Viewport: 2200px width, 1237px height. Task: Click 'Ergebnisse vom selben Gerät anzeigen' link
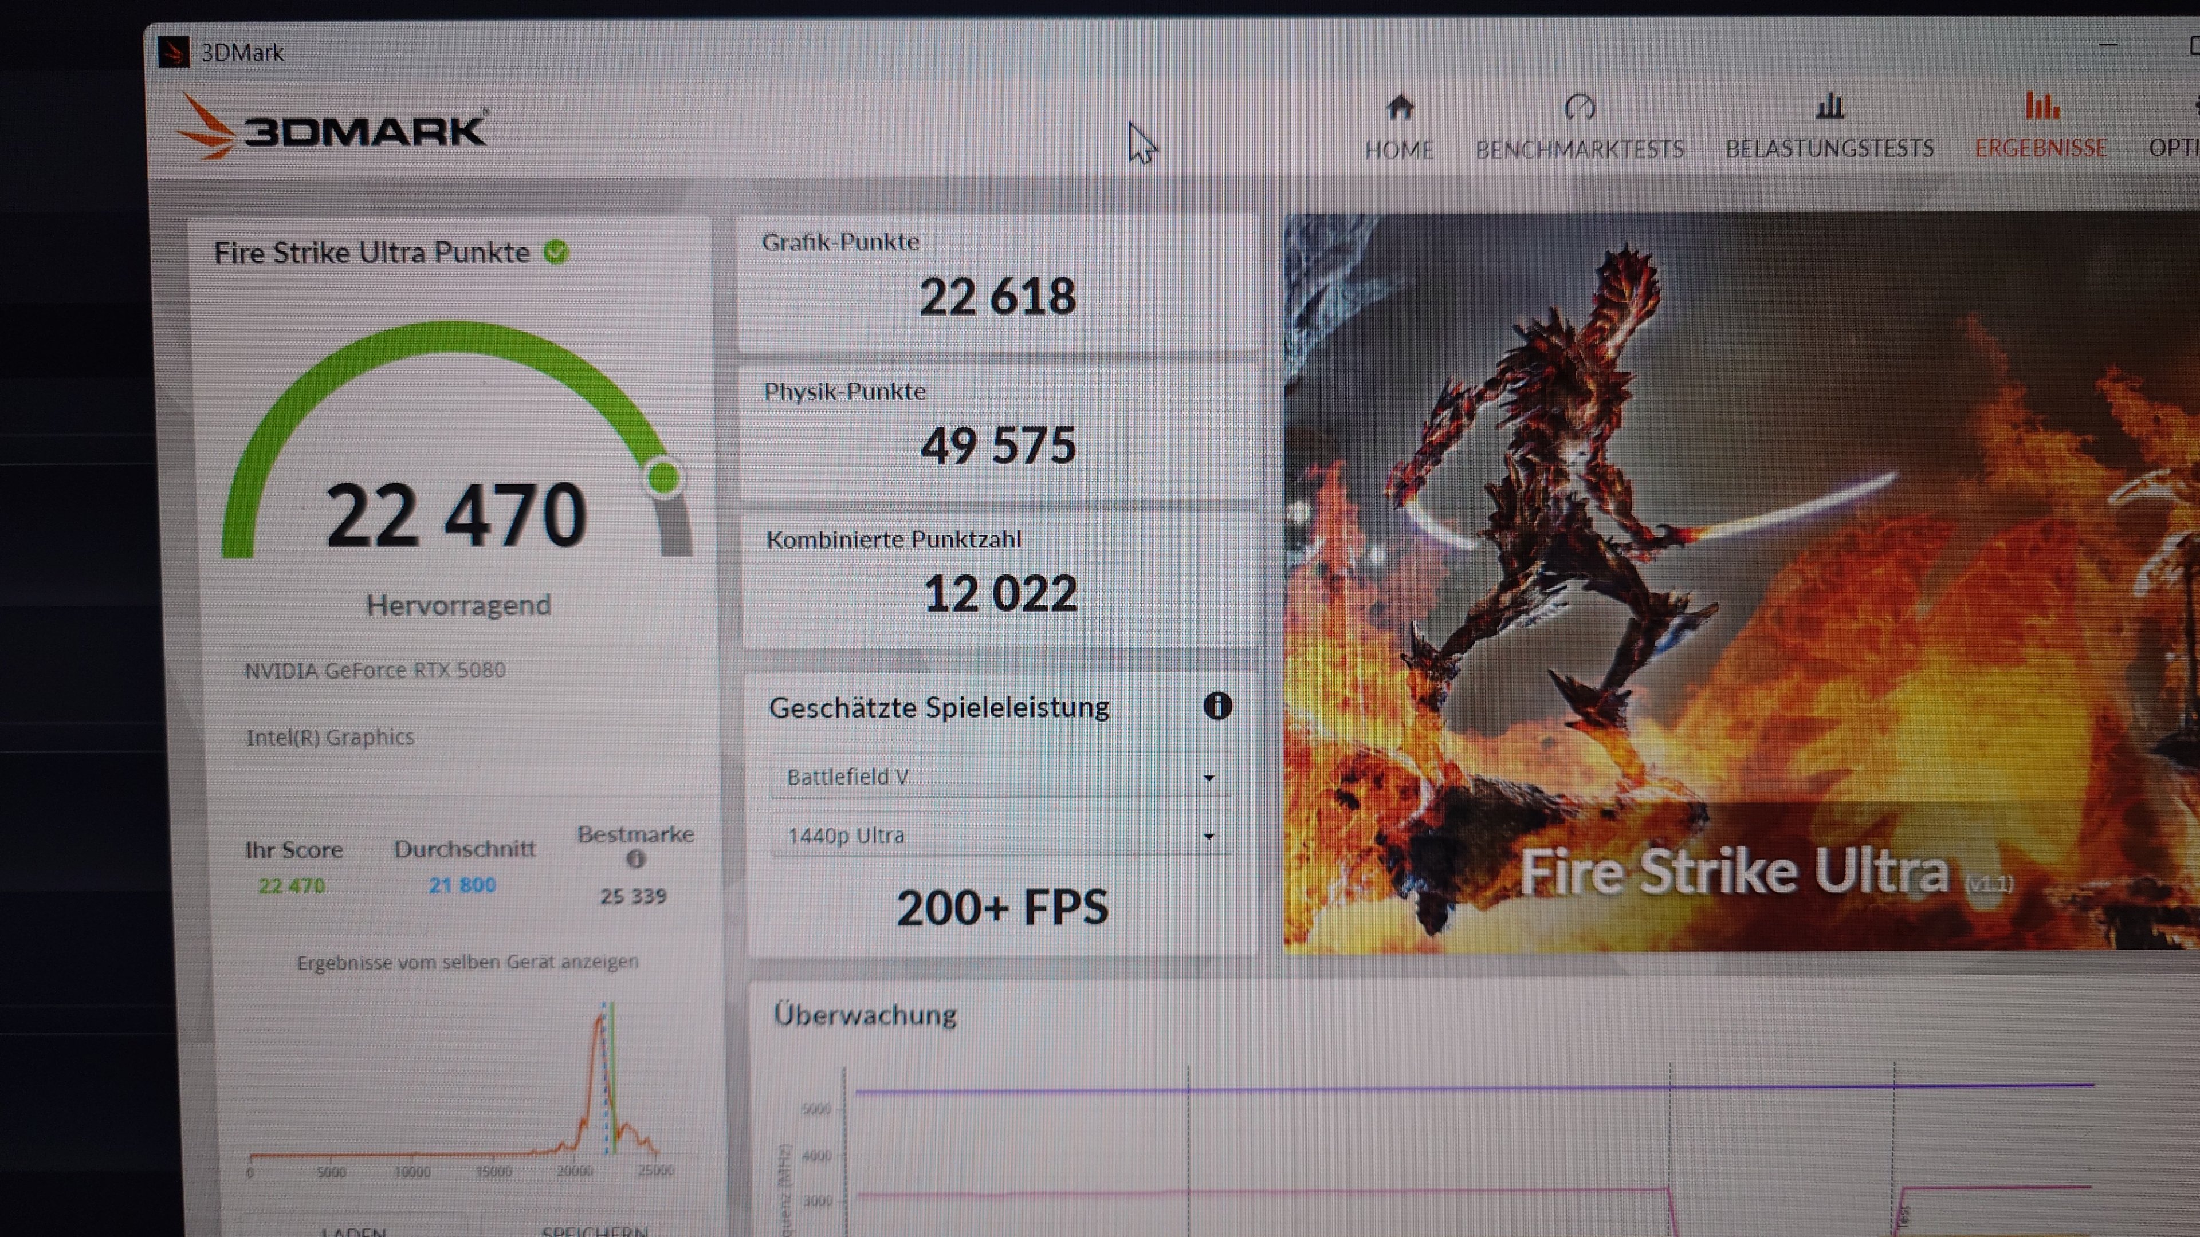tap(467, 962)
